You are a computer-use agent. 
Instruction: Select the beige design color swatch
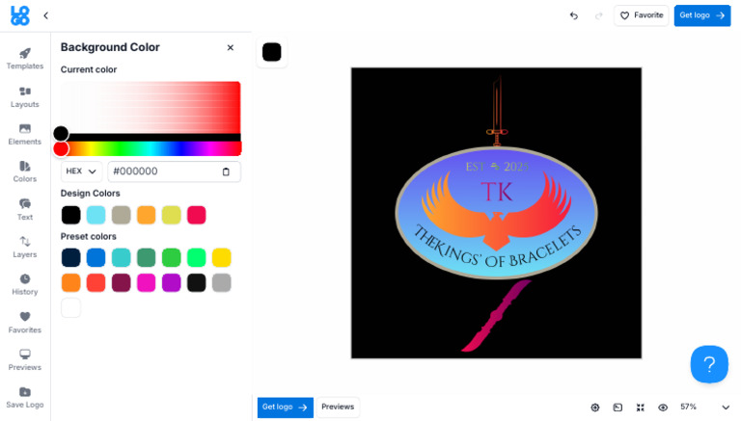121,215
